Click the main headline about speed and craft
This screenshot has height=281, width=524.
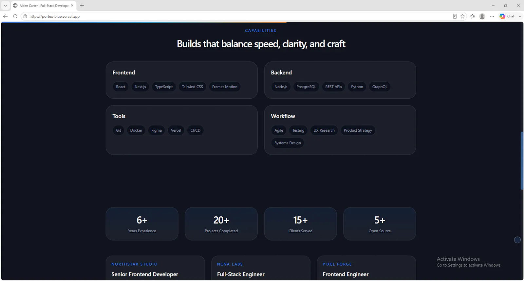(x=261, y=44)
